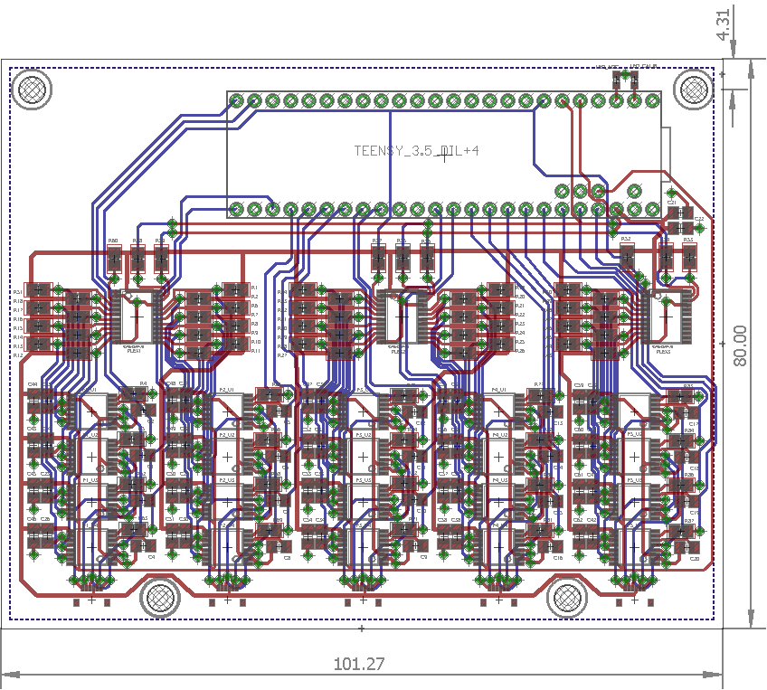
Task: Click the top-left mounting hole
Action: coord(32,90)
